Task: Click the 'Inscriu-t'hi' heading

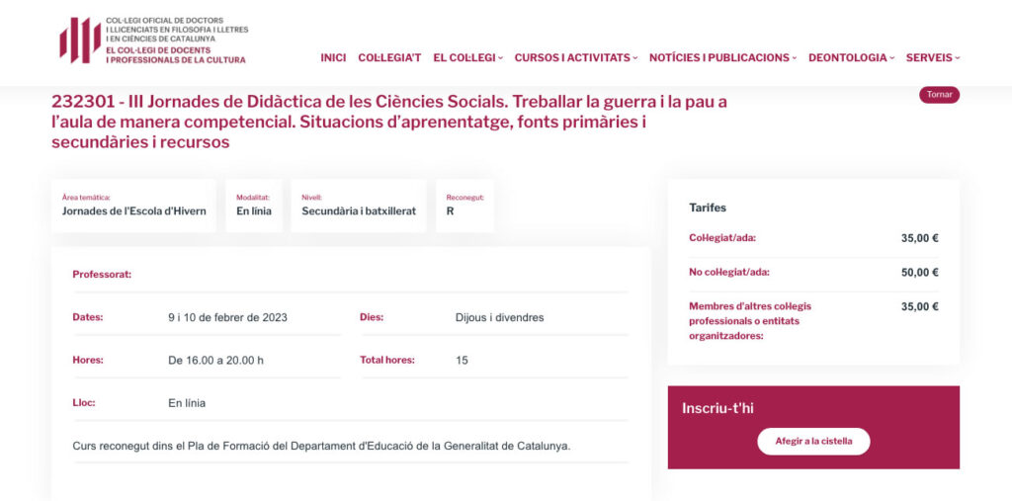Action: pos(717,408)
